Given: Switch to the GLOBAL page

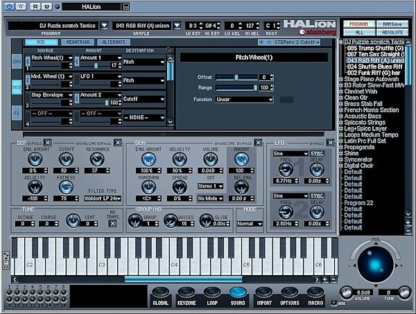Looking at the screenshot, I should coord(161,293).
